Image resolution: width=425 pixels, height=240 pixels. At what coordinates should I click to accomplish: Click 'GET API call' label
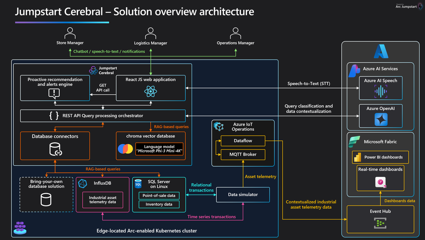click(103, 87)
